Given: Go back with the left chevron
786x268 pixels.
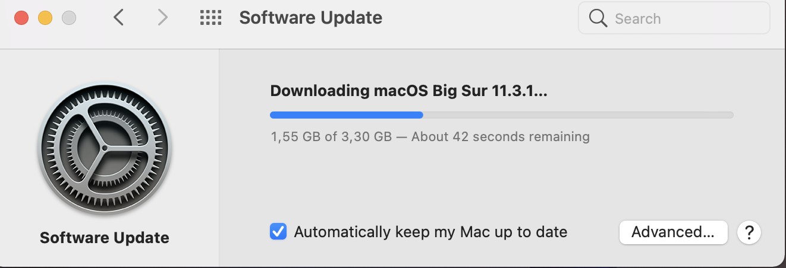Looking at the screenshot, I should [118, 18].
